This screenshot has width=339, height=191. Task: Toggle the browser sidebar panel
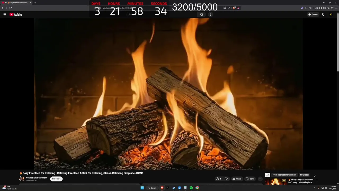(320, 8)
